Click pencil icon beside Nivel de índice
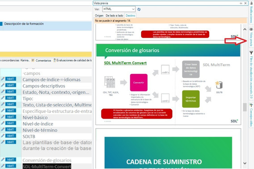The width and height of the screenshot is (254, 169). pyautogui.click(x=2, y=123)
